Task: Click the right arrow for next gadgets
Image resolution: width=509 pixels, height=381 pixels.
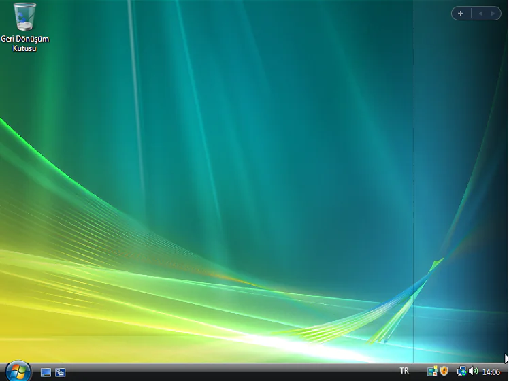Action: tap(493, 13)
